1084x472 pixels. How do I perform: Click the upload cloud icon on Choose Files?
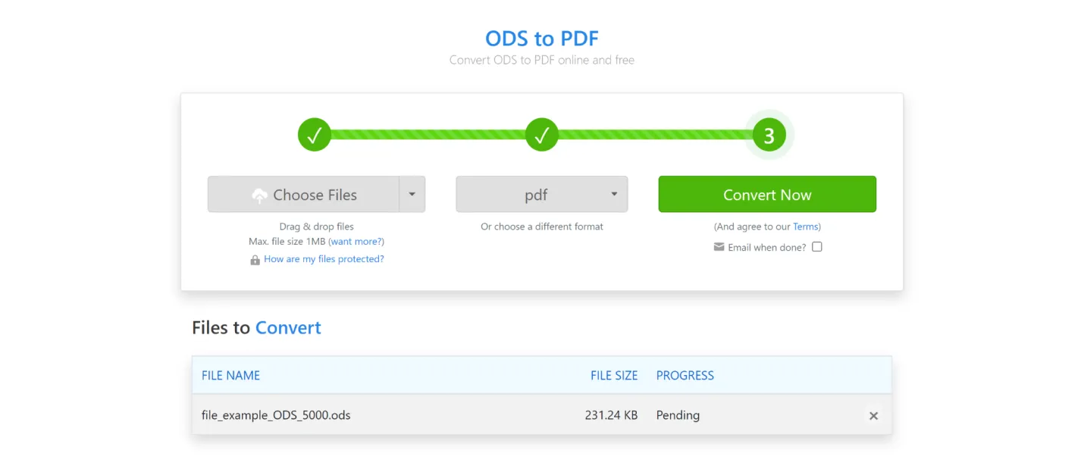(261, 195)
